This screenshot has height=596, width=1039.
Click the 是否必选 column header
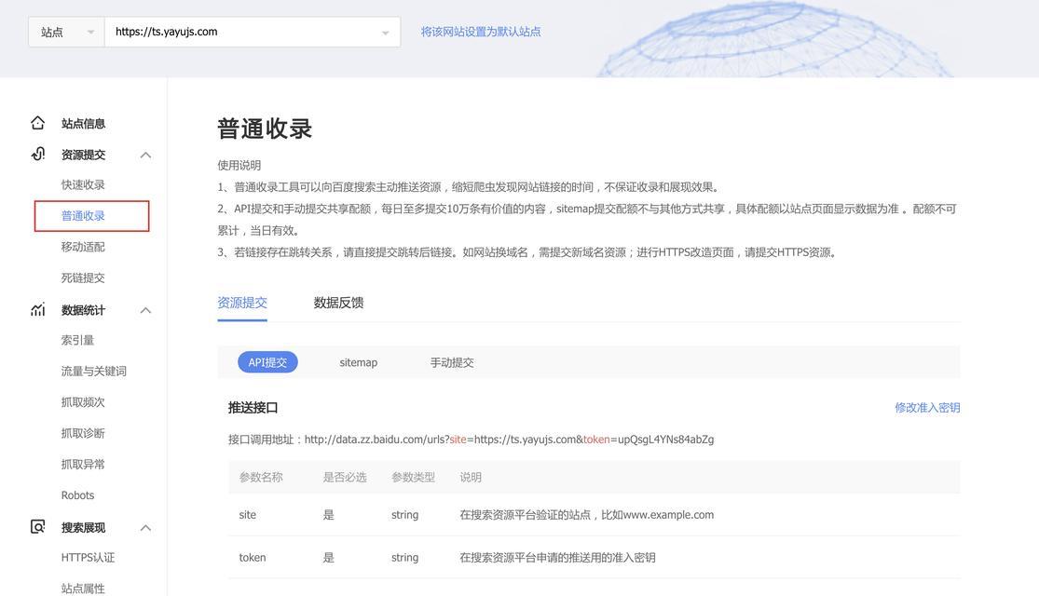point(345,477)
